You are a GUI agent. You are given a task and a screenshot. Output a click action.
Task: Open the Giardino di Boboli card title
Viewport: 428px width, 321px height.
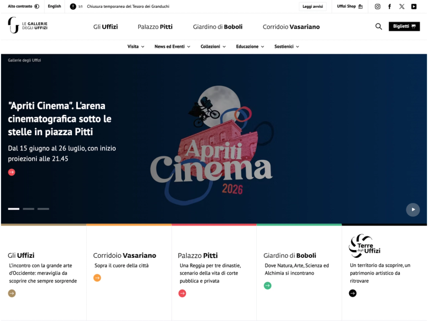(290, 255)
